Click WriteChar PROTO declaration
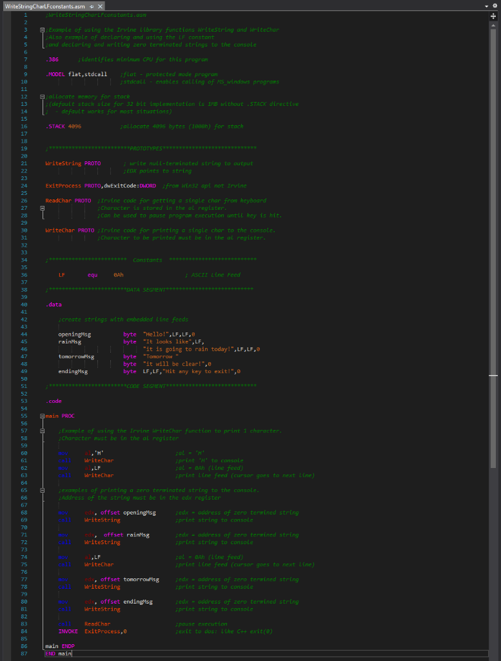The width and height of the screenshot is (501, 661). click(70, 230)
